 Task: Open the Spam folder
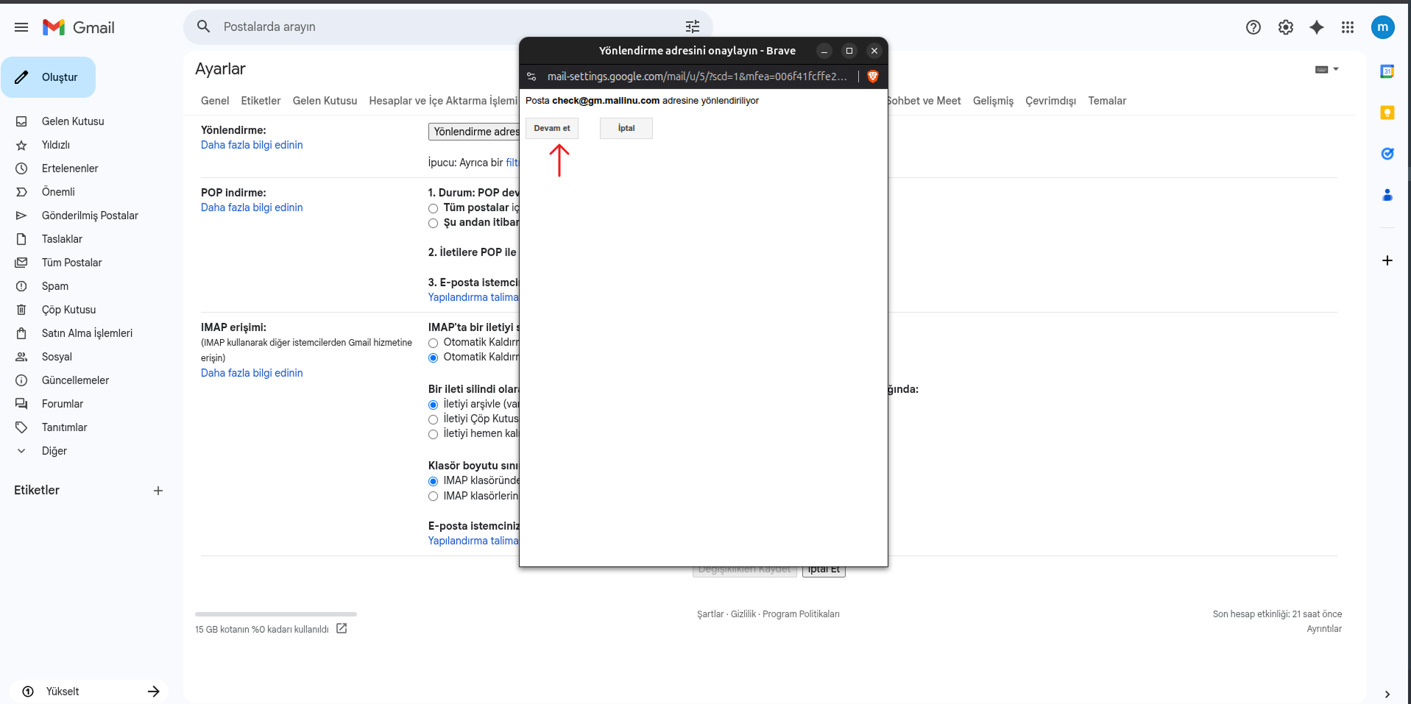[x=55, y=286]
